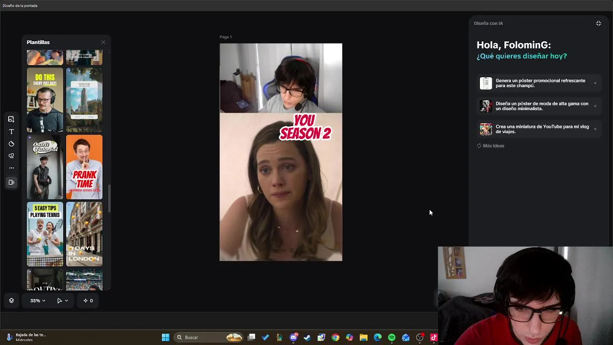Collapse the Diseña con IA panel
613x345 pixels.
click(598, 23)
